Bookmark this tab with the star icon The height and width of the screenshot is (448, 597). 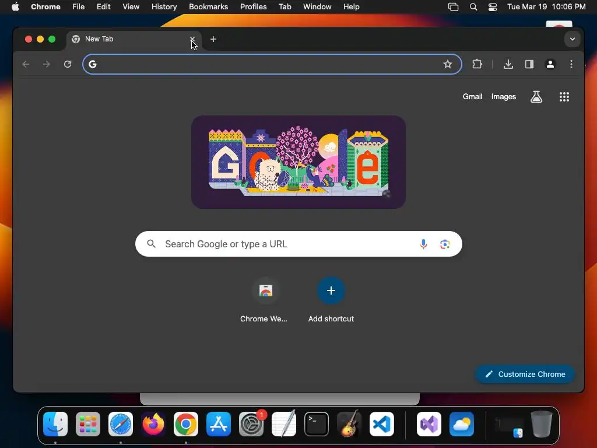447,64
